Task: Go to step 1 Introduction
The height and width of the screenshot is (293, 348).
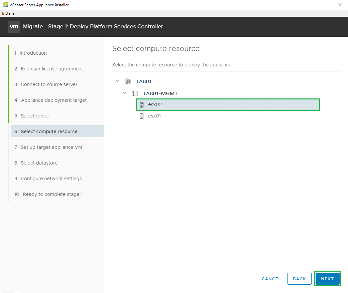Action: coord(33,53)
